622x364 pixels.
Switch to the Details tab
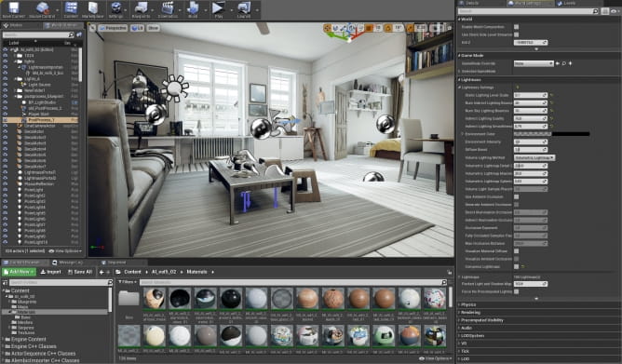tap(472, 3)
